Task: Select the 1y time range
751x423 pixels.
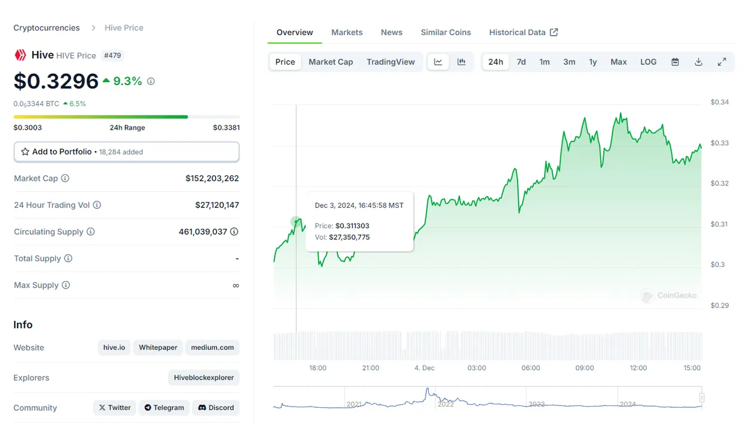Action: pos(593,62)
